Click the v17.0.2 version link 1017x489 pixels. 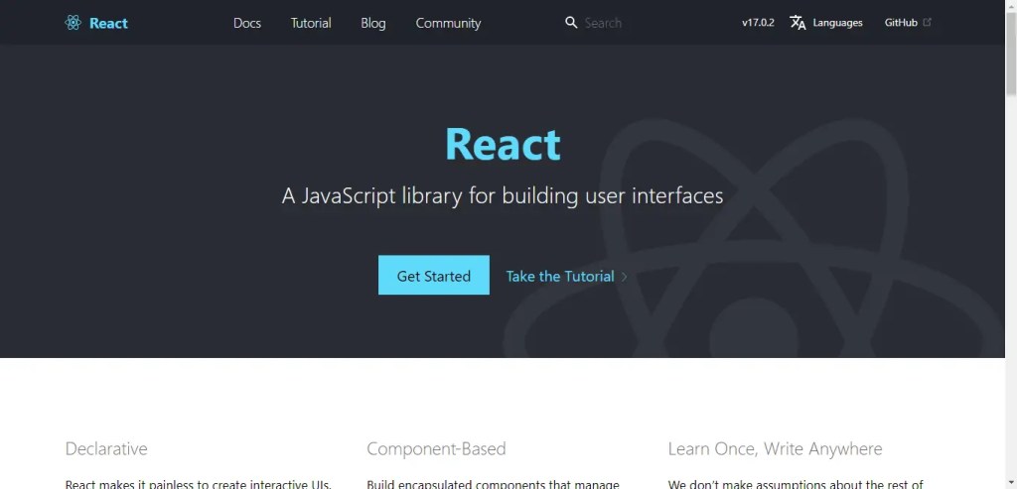coord(758,23)
